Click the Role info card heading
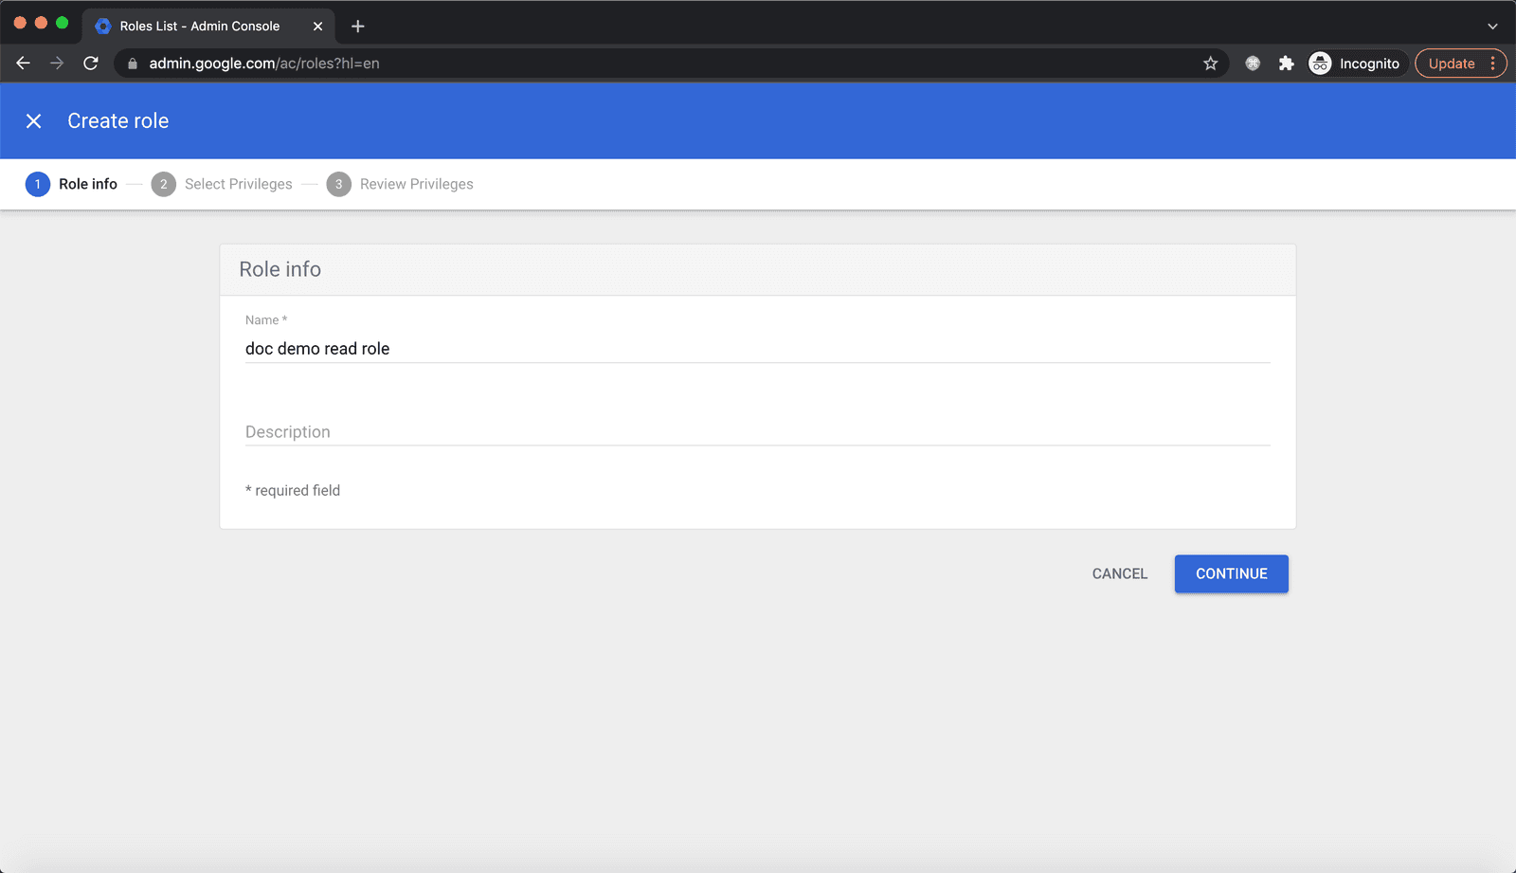 (280, 269)
